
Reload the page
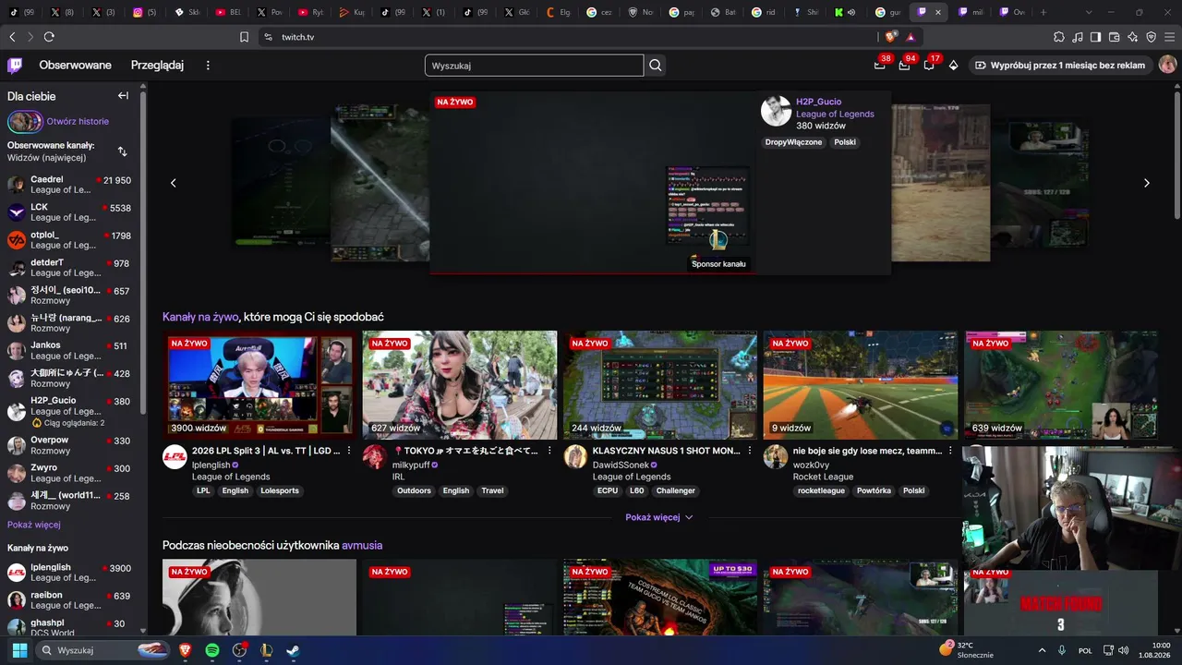(49, 37)
